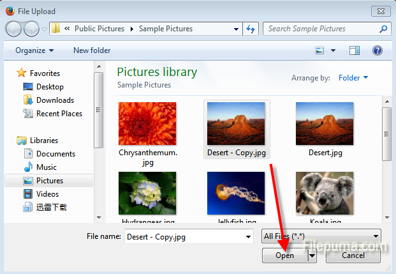Click the Chrysanthemum.jpg file name label

click(x=148, y=157)
